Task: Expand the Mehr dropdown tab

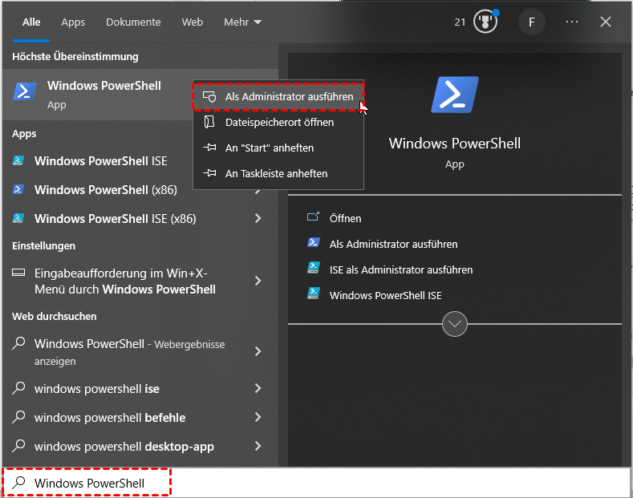Action: tap(242, 22)
